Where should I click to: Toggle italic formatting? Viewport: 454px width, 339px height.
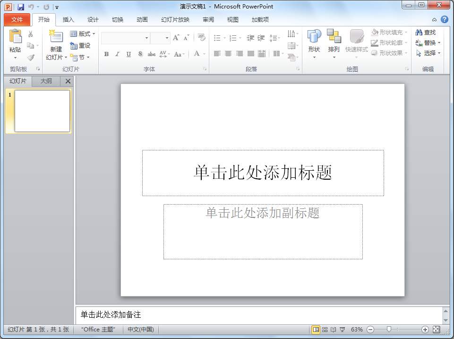[x=117, y=54]
